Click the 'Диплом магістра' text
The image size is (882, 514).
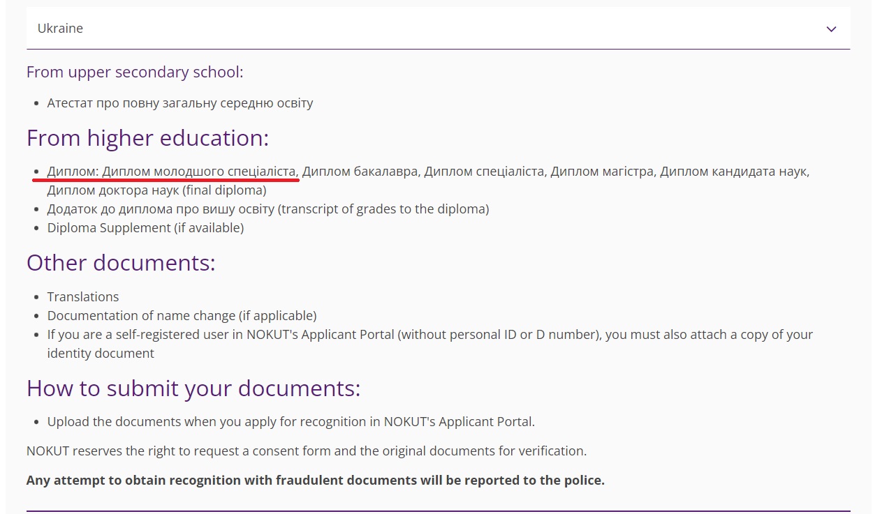[x=602, y=171]
